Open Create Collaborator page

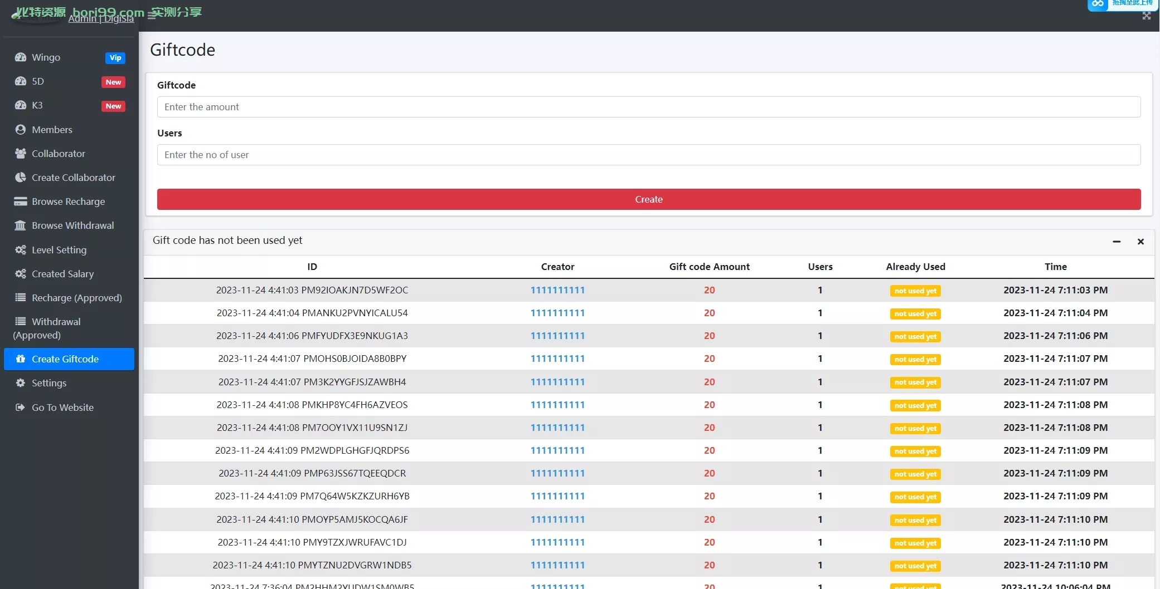click(69, 178)
